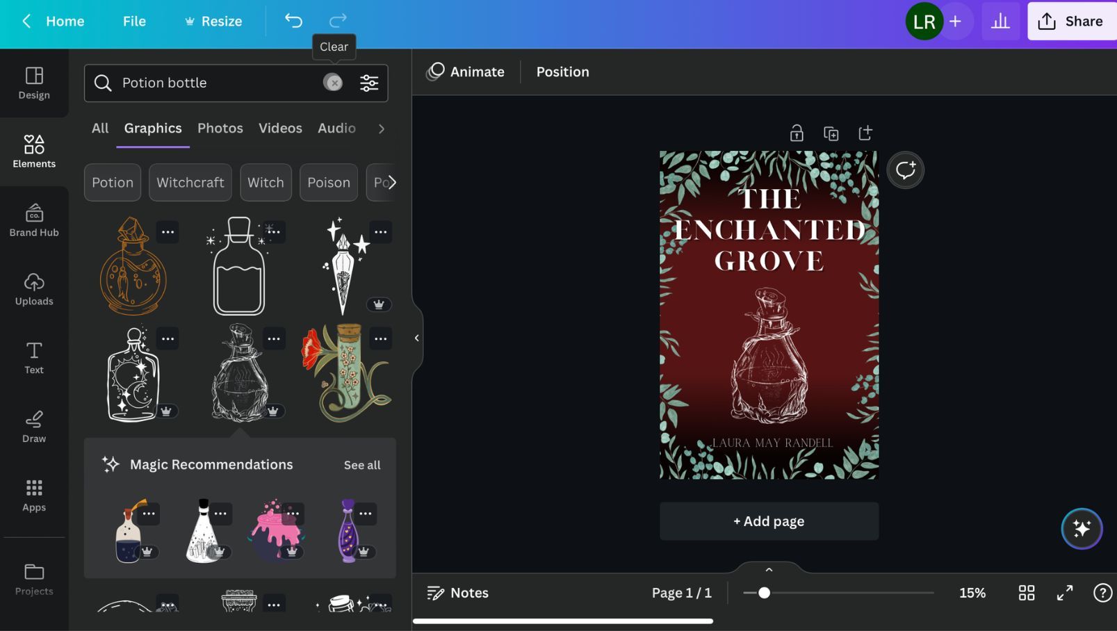Switch to the Photos tab
The image size is (1117, 631).
220,128
